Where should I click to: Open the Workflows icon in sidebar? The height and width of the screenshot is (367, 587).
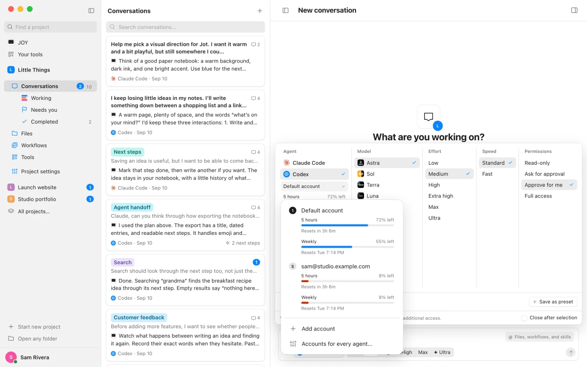click(x=15, y=145)
